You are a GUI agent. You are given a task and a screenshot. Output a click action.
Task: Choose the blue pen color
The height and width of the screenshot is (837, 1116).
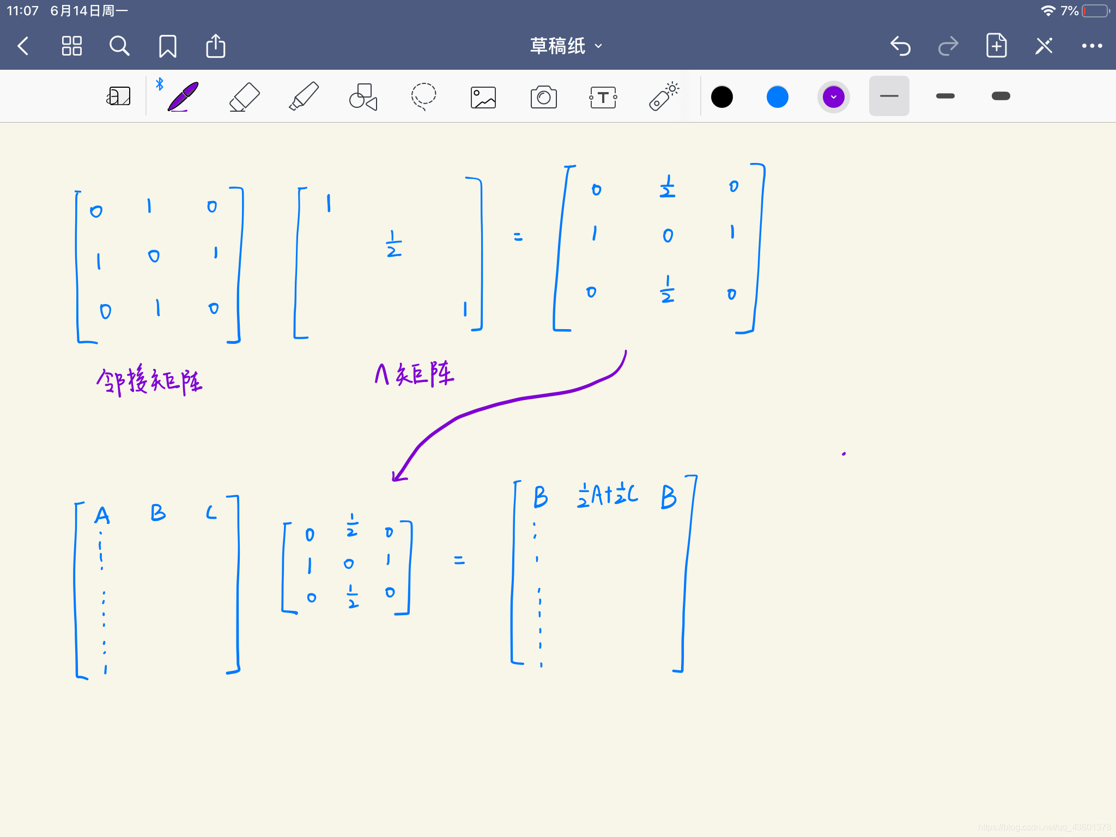pyautogui.click(x=778, y=97)
